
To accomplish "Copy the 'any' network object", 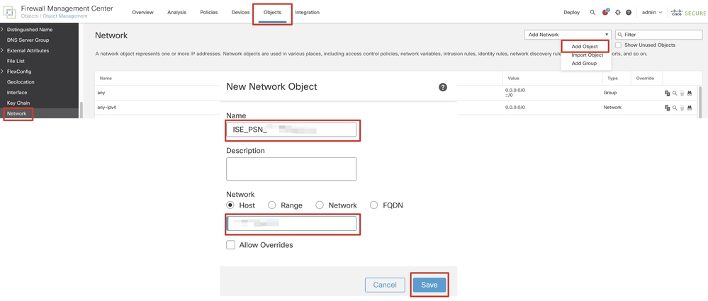I will coord(667,93).
